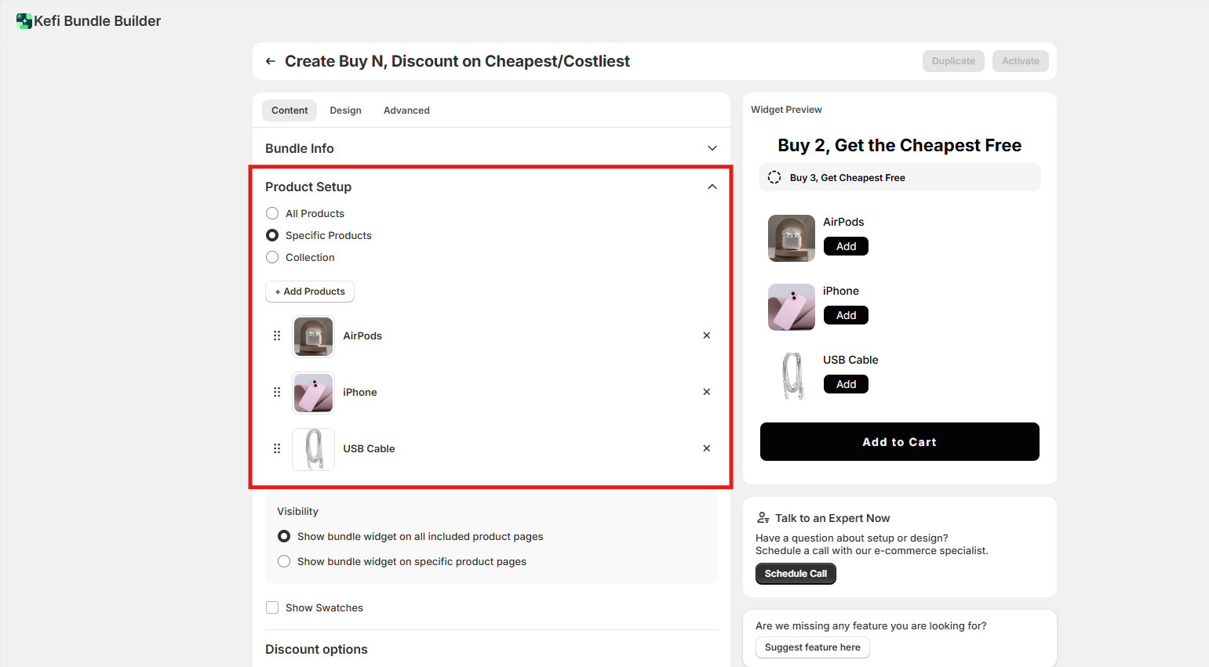Remove iPhone from the product list
The width and height of the screenshot is (1209, 667).
(x=706, y=392)
